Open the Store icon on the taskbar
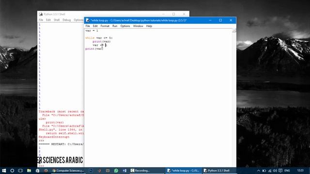The image size is (310, 174). click(x=37, y=171)
